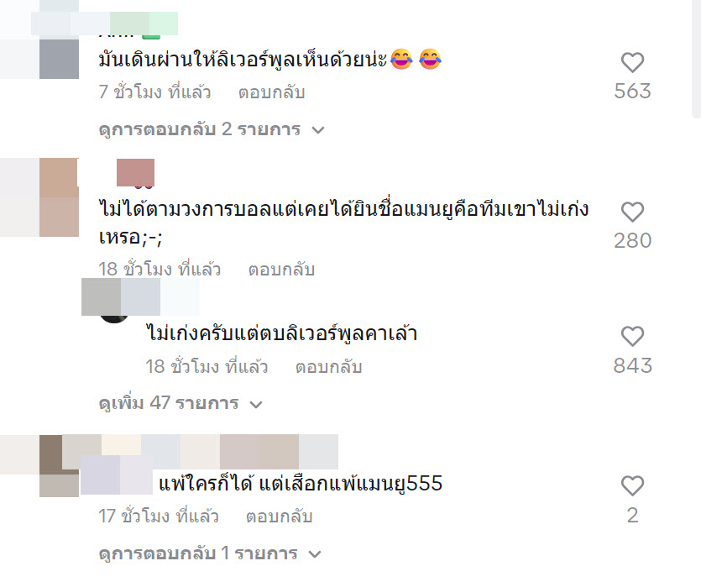Reply to the 7-hours-ago comment via ตอบกลับ
Viewport: 701px width, 582px height.
pyautogui.click(x=271, y=92)
